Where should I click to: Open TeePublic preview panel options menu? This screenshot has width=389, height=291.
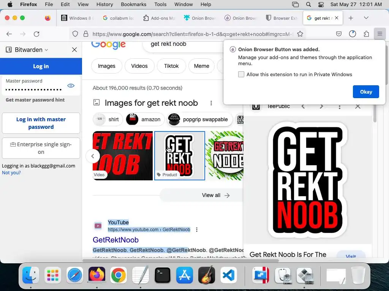coord(340,106)
